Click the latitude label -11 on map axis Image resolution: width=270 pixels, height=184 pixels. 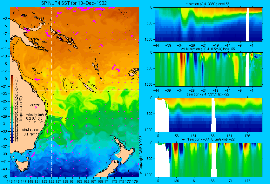coord(4,49)
